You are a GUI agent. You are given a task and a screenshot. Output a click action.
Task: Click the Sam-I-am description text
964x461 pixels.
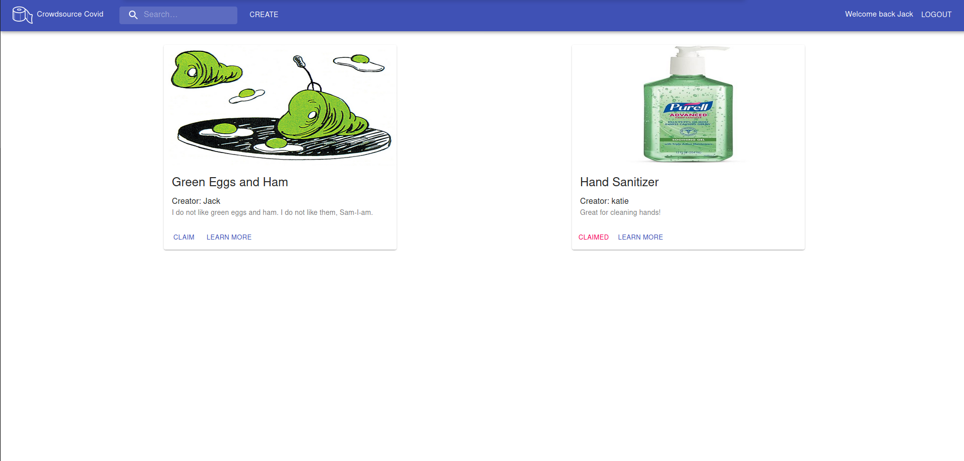pos(272,212)
